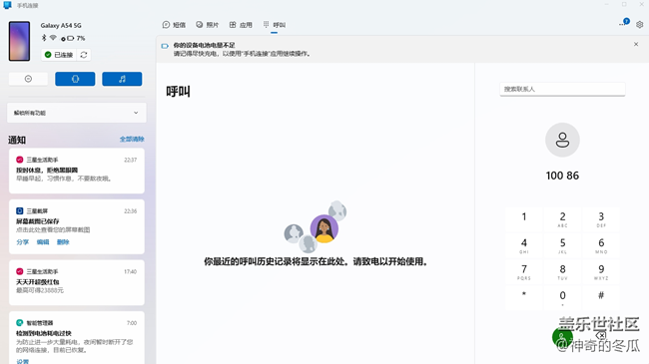Dial digit 0 on keypad

[562, 297]
